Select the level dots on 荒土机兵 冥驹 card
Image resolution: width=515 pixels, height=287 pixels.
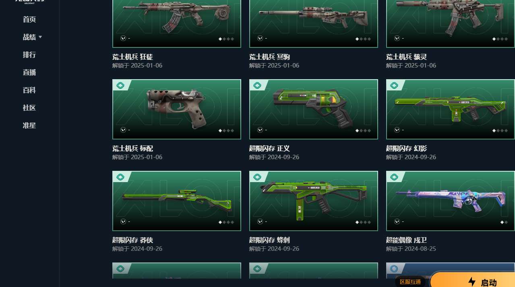[x=363, y=39]
